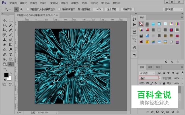
Task: Open the History panel icon
Action: coord(134,19)
